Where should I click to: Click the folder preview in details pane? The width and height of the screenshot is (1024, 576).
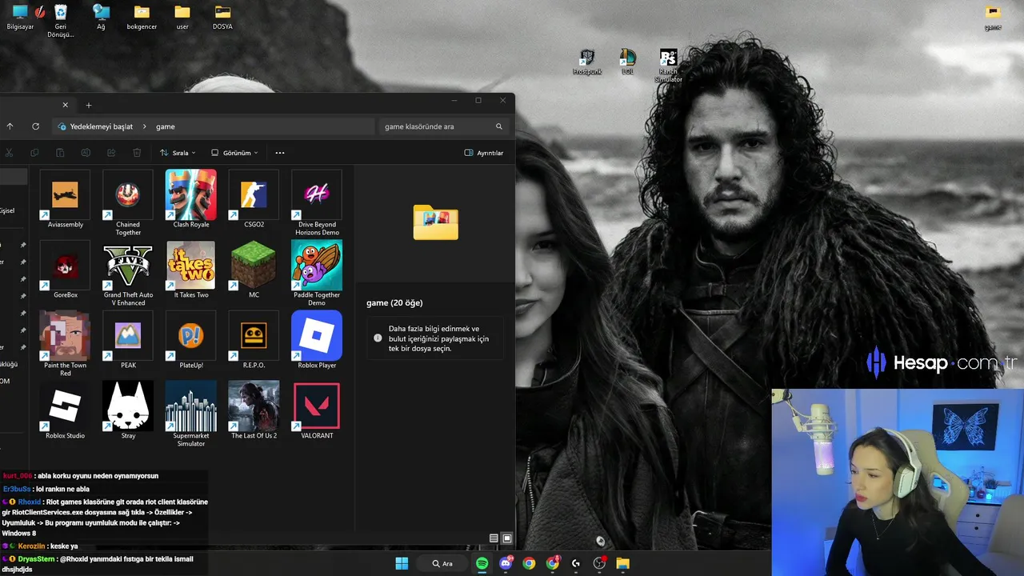436,222
